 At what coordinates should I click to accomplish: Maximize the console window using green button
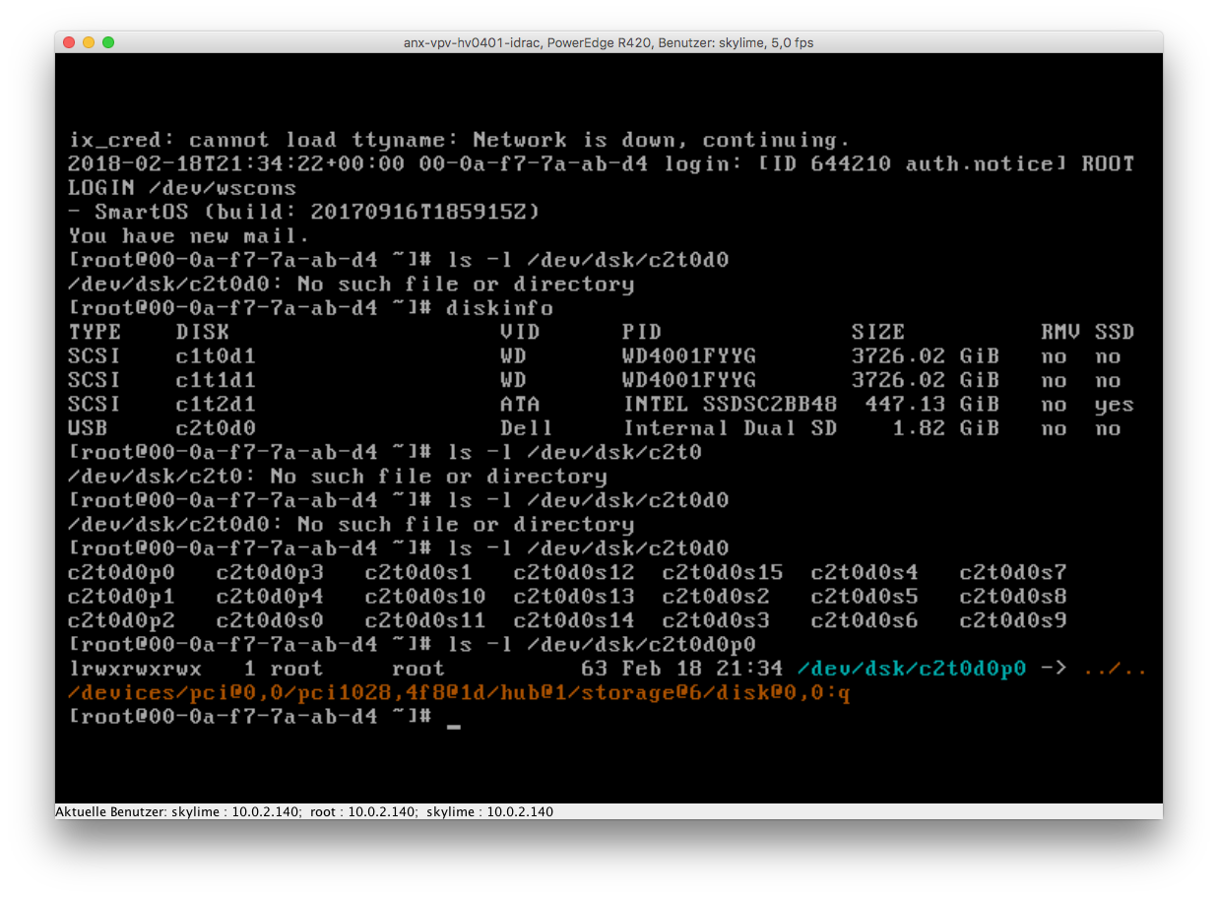[108, 42]
